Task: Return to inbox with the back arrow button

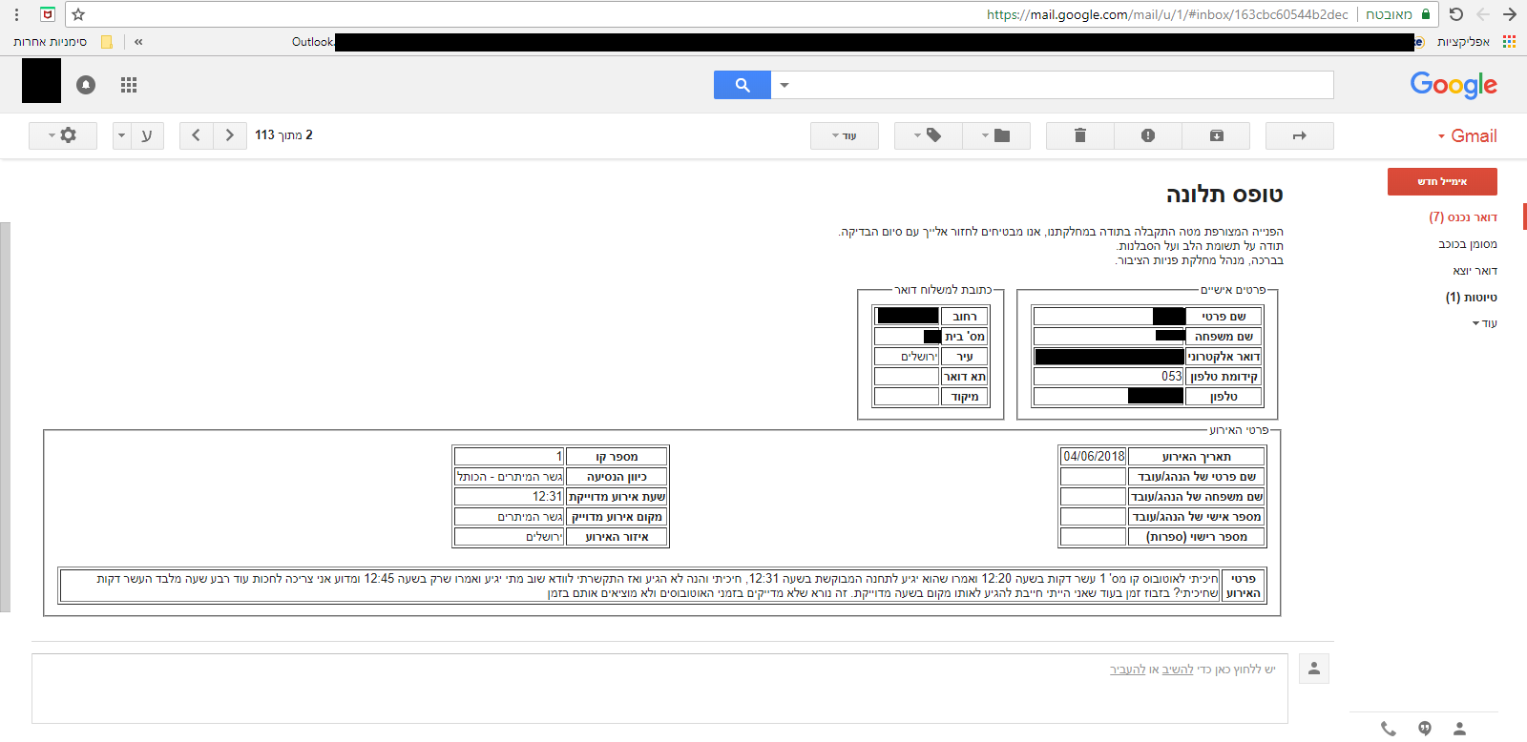Action: (x=1299, y=135)
